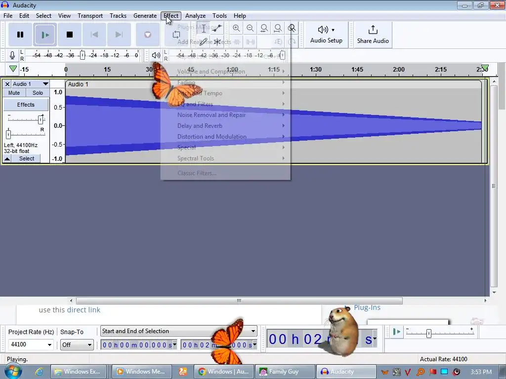Click the track gain slider handle
The width and height of the screenshot is (506, 379).
coord(41,119)
